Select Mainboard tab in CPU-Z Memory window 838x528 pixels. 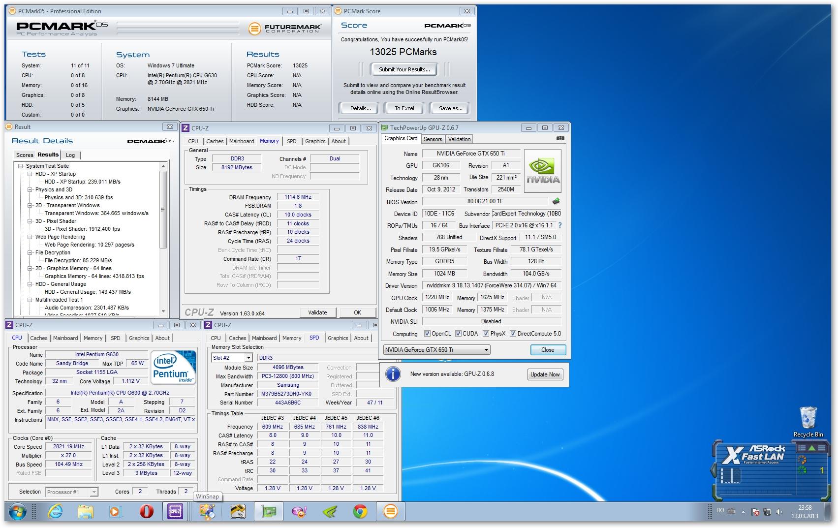point(242,141)
